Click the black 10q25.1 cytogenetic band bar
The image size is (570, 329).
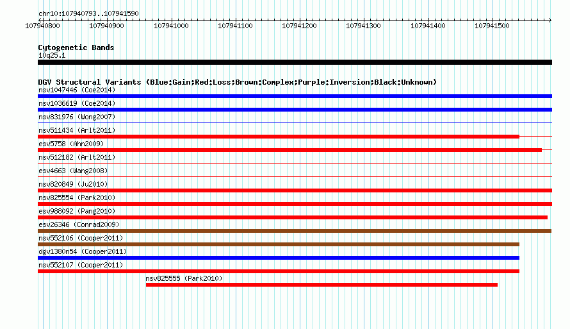coord(295,62)
